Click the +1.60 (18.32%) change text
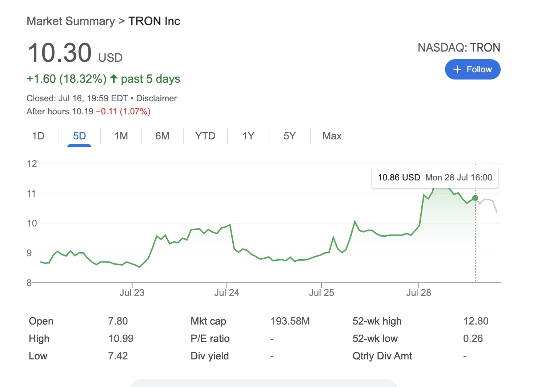549x387 pixels. click(67, 79)
